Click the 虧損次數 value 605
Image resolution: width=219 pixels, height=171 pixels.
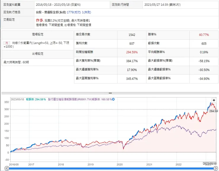(x=204, y=43)
